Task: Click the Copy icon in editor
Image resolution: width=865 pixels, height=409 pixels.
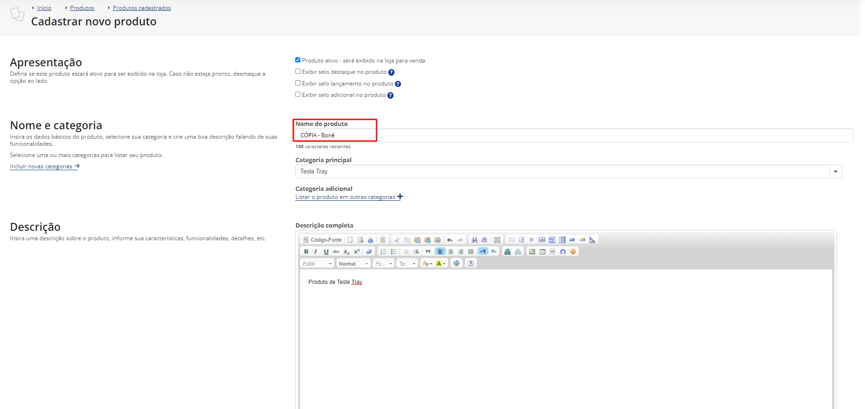Action: (407, 240)
